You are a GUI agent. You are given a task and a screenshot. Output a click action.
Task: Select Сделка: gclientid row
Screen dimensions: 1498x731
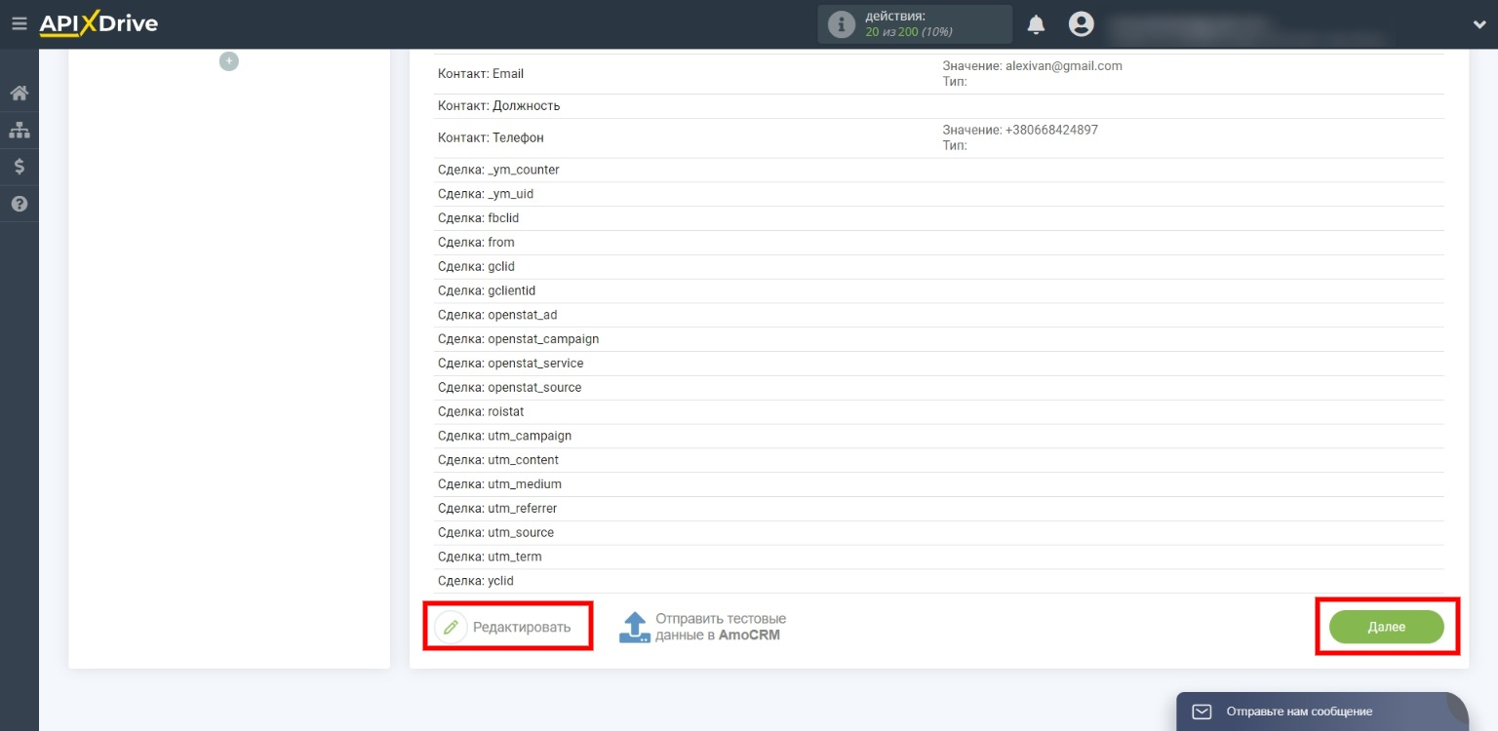939,290
